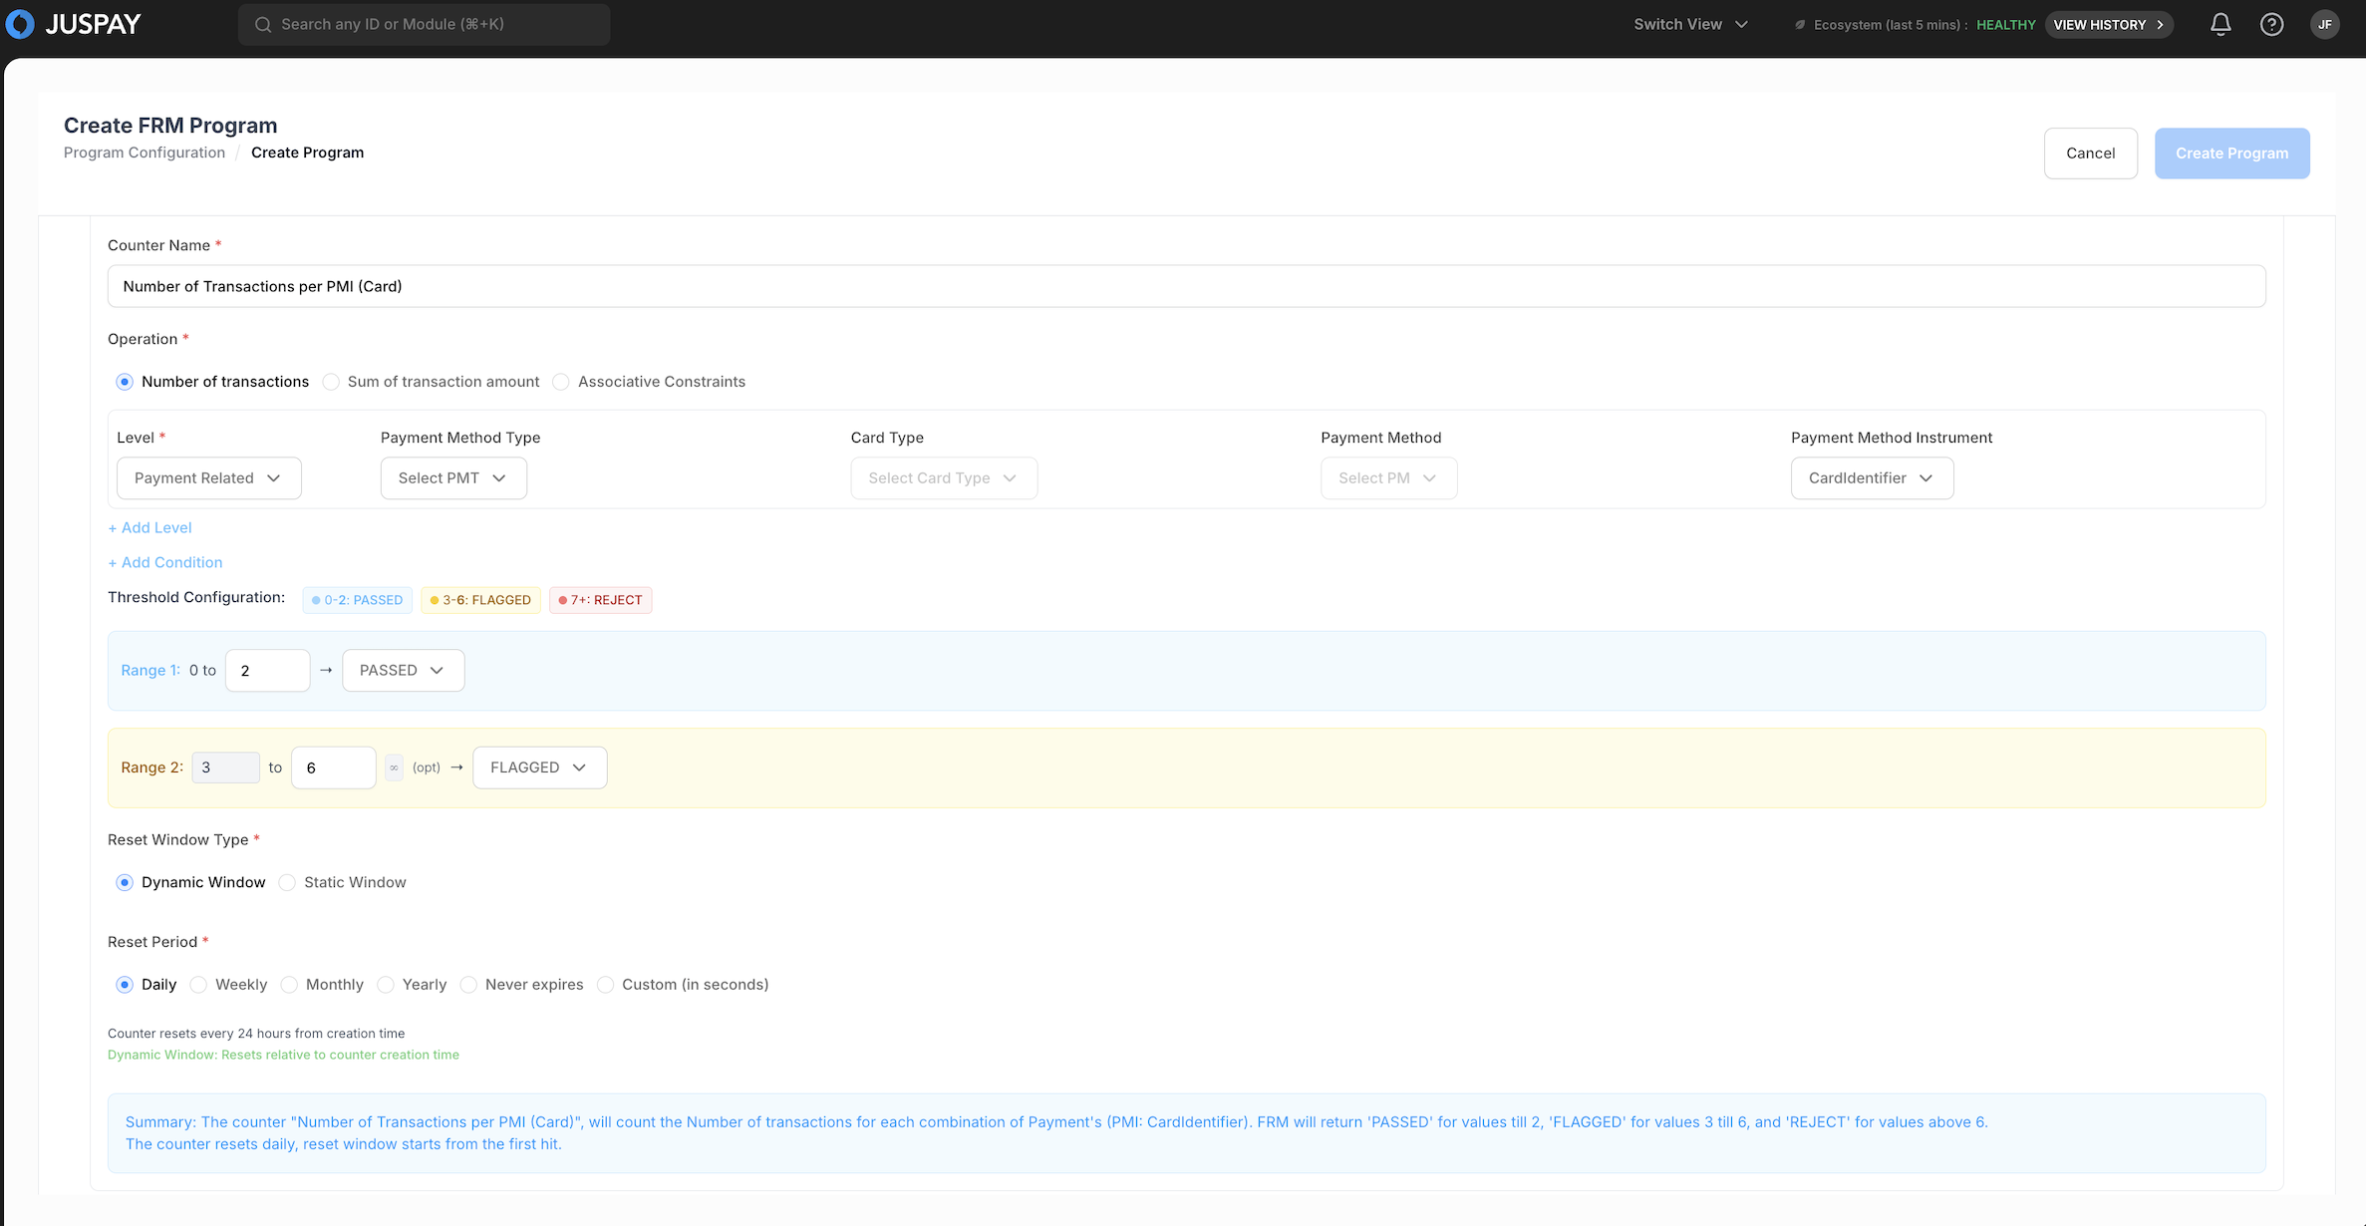This screenshot has width=2366, height=1226.
Task: Go to Program Configuration breadcrumb
Action: tap(145, 153)
